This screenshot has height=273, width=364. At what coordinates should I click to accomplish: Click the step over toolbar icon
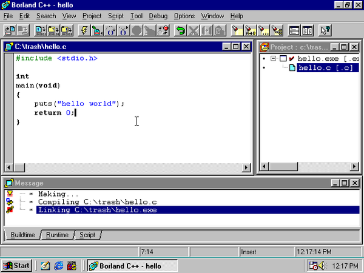tap(110, 30)
